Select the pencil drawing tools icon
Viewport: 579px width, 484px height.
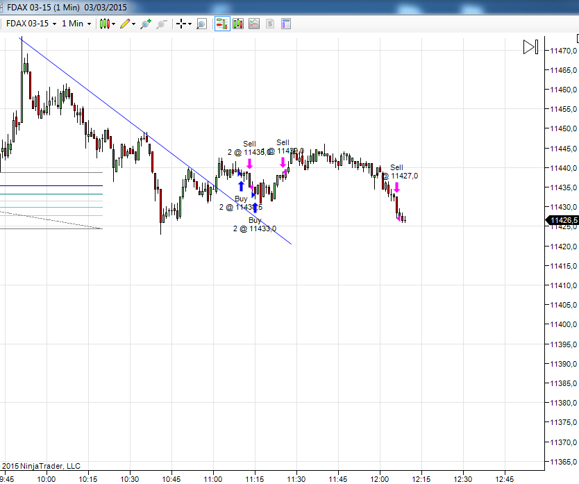coord(125,24)
